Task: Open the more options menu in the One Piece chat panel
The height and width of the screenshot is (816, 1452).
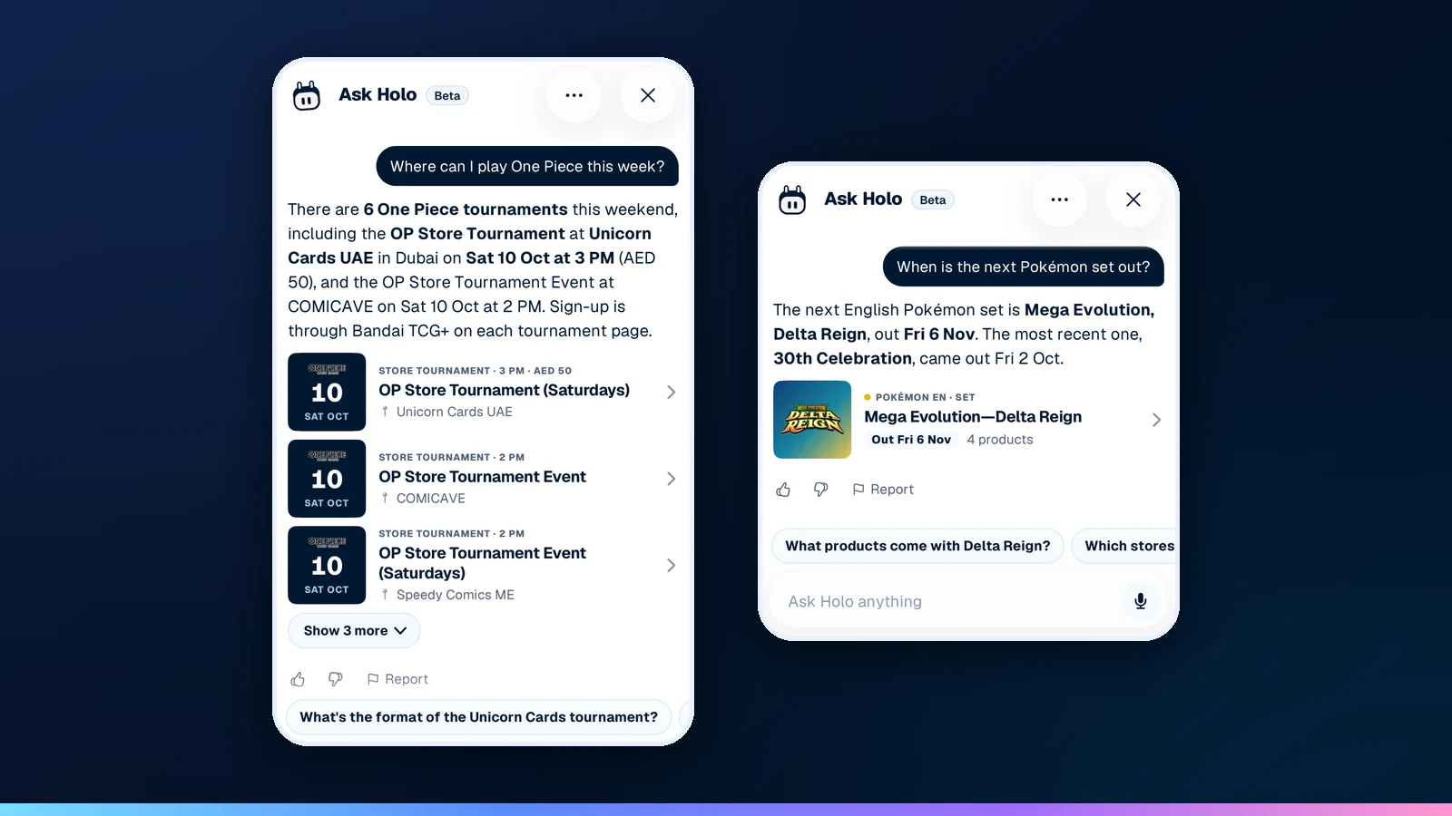Action: pyautogui.click(x=574, y=95)
